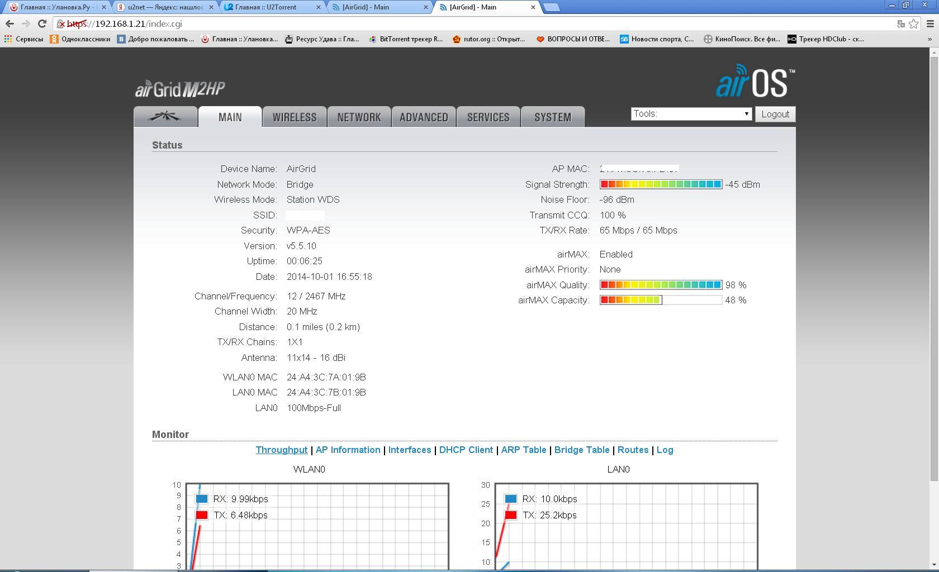Select the TX/RX Rate 65 Mbps value
939x572 pixels.
pos(638,230)
